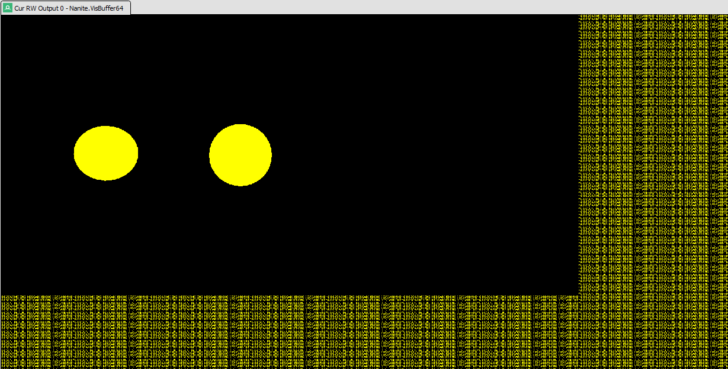
Task: Click the bottom edge of the right circle
Action: click(x=240, y=185)
